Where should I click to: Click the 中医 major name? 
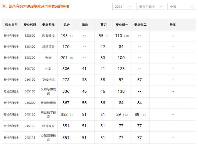pyautogui.click(x=48, y=69)
